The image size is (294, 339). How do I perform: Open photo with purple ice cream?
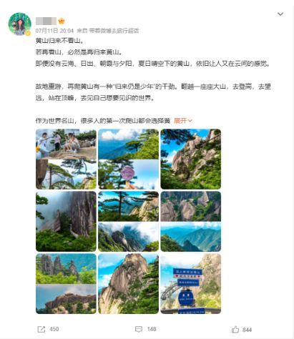(x=128, y=159)
